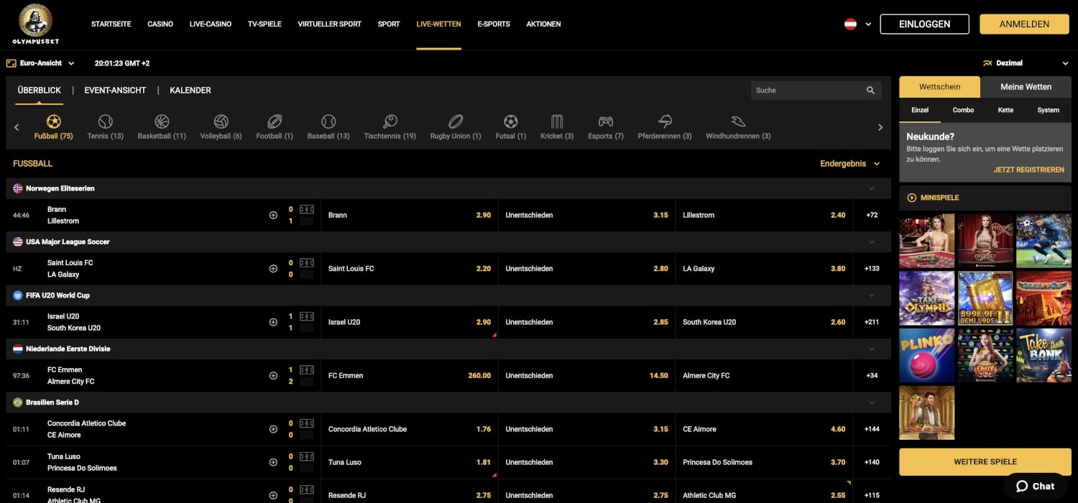Select the System bet type tab

click(x=1048, y=110)
